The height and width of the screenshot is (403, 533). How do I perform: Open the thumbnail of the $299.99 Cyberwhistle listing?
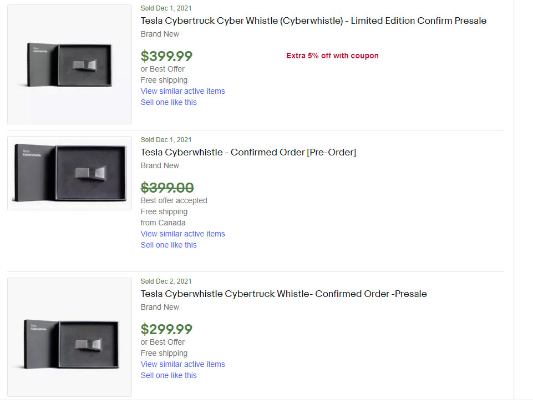pos(69,337)
